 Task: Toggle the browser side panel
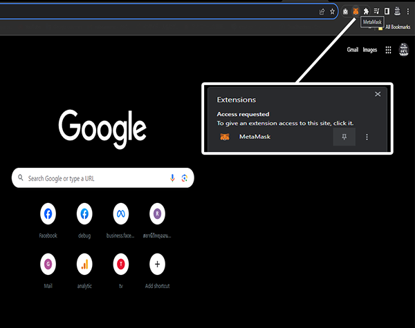click(x=387, y=11)
